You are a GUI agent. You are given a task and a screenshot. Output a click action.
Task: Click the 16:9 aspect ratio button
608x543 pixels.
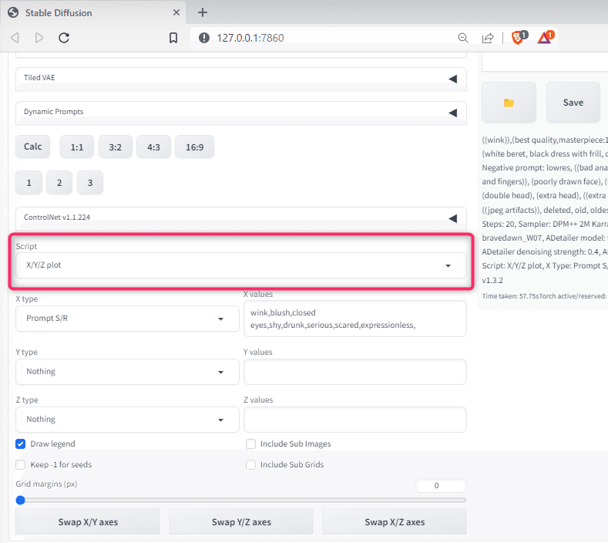coord(195,147)
